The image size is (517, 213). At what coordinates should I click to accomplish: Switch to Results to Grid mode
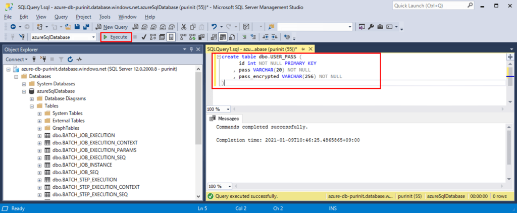(223, 37)
